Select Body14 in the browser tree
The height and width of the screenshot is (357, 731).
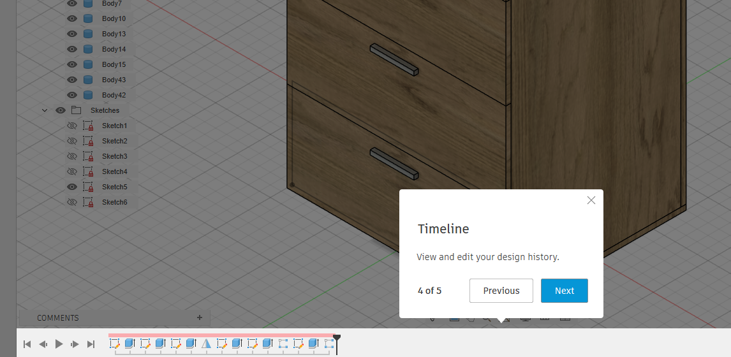(114, 49)
